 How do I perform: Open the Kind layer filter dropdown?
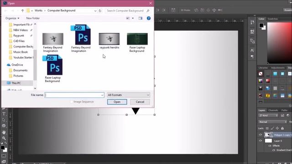click(268, 115)
